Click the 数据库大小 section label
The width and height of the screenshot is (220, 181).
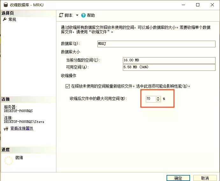[x=70, y=52]
